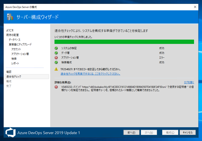Open the アカウント step
Screen dimensions: 202x141
(16, 49)
